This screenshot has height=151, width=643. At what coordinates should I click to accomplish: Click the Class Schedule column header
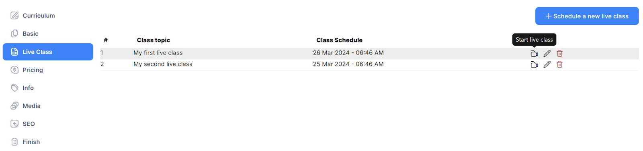click(339, 40)
